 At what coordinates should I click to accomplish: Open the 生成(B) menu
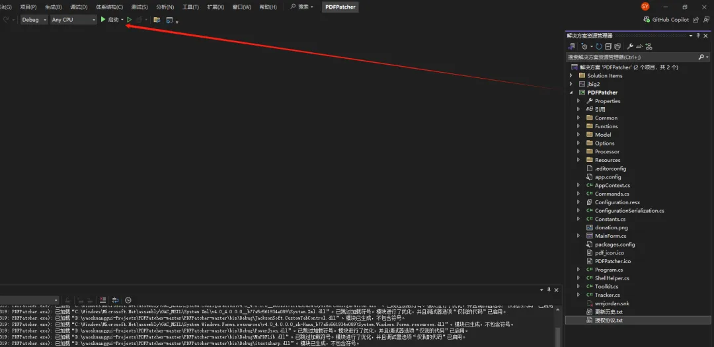click(x=54, y=7)
